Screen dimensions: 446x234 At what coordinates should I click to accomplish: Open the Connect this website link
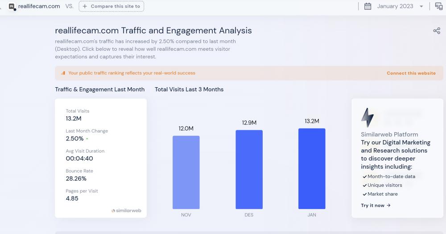(x=411, y=73)
